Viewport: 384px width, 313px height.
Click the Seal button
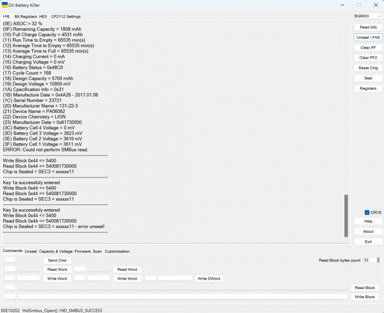pos(368,78)
